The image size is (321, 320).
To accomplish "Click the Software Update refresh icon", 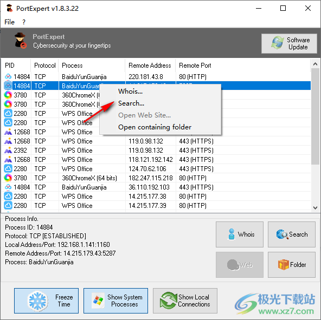I will [x=277, y=43].
